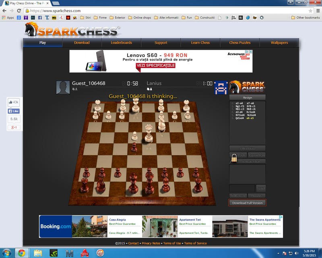Viewport: 322px width, 258px height.
Task: Open the Alte informatii bookmarks folder
Action: (166, 18)
